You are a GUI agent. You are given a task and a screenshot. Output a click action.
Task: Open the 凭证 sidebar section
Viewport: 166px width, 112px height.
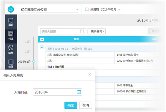pyautogui.click(x=11, y=36)
